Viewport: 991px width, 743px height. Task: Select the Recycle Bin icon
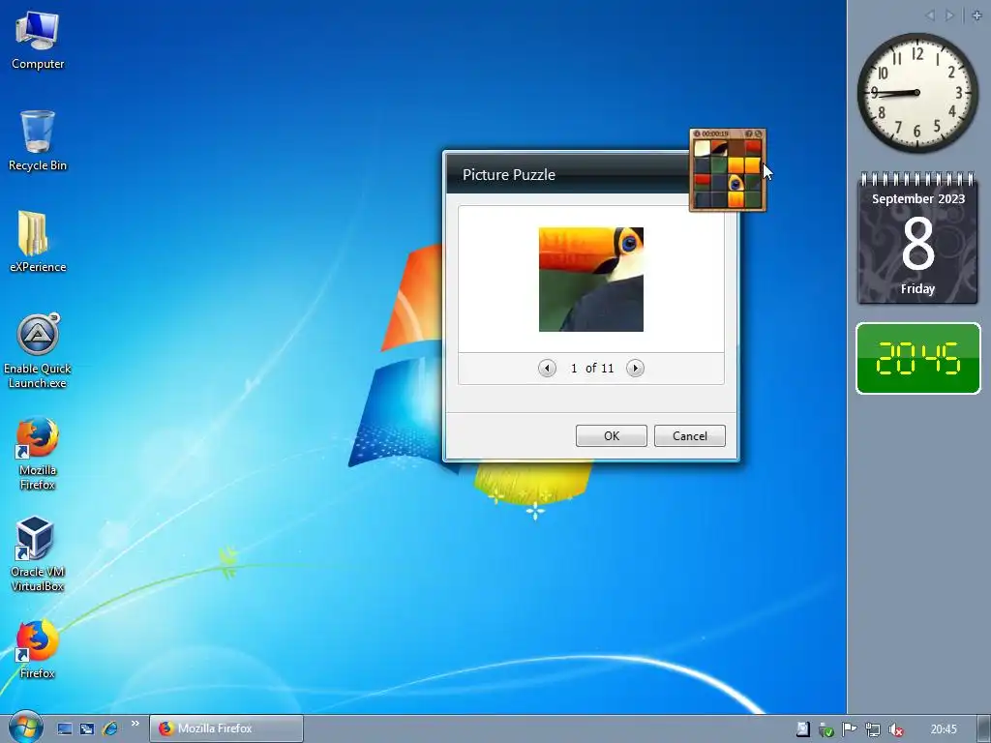click(38, 140)
